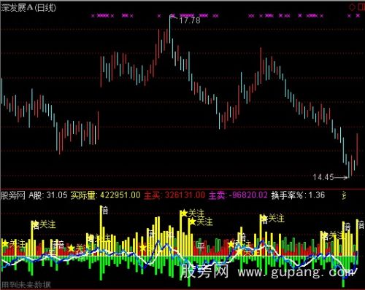The height and width of the screenshot is (290, 365).
Task: Click the red square icon beside the diamond
Action: pos(361,7)
